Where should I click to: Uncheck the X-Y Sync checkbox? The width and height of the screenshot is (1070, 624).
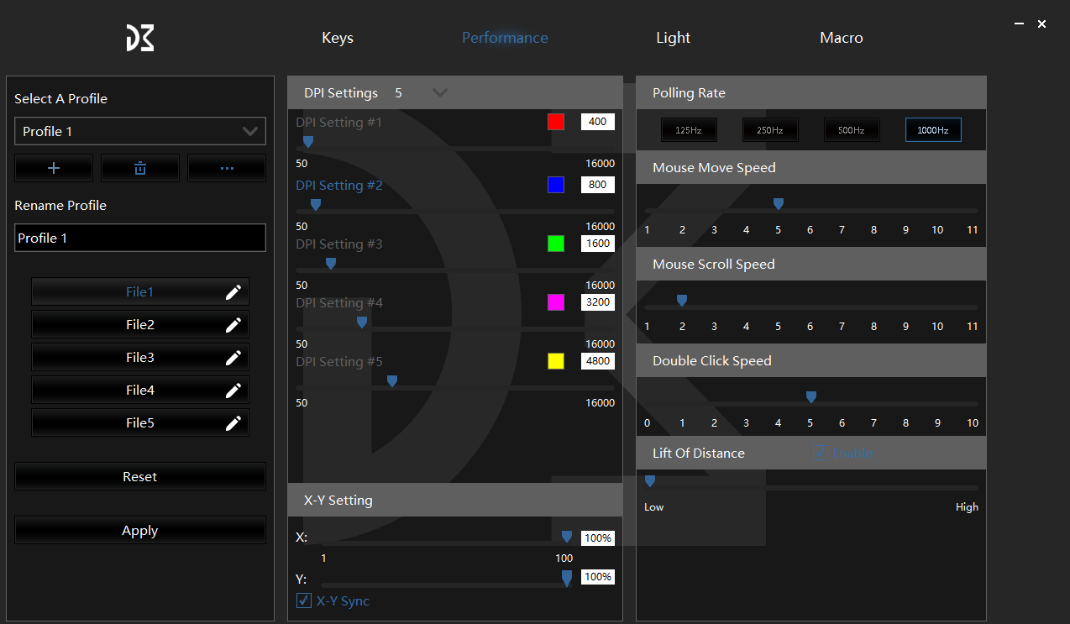pos(304,600)
